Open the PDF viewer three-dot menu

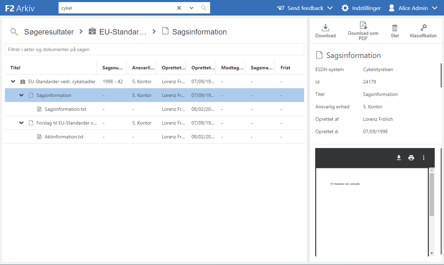pyautogui.click(x=424, y=158)
